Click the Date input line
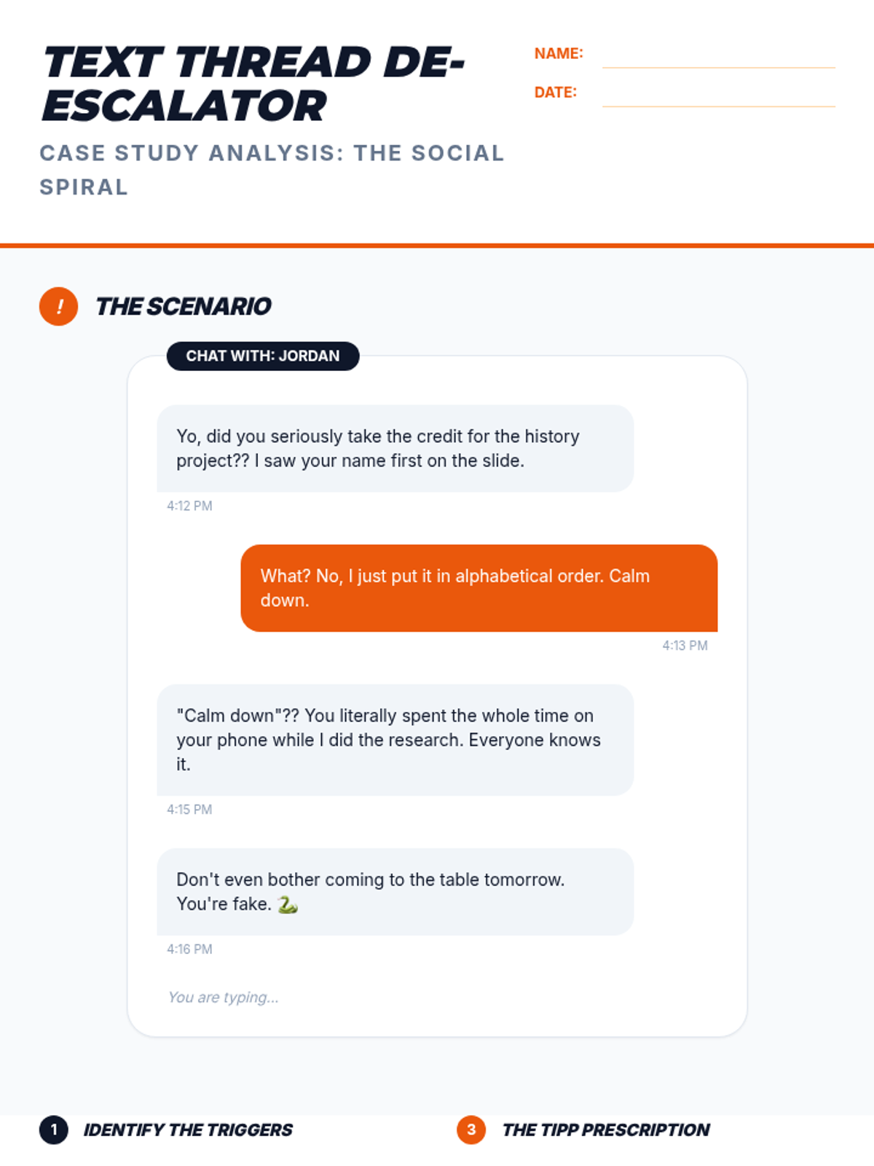This screenshot has height=1166, width=874. pos(718,95)
